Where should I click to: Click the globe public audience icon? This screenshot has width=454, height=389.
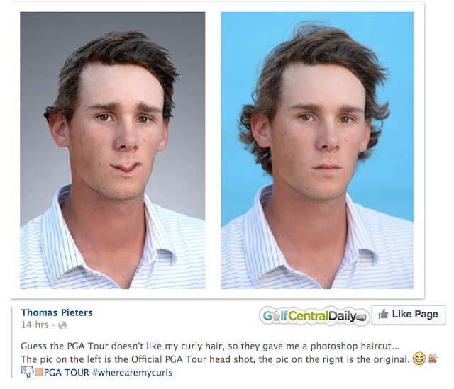point(62,325)
